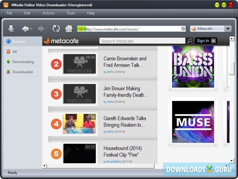This screenshot has height=179, width=238.
Task: Click the rank 2 red badge
Action: click(x=56, y=64)
